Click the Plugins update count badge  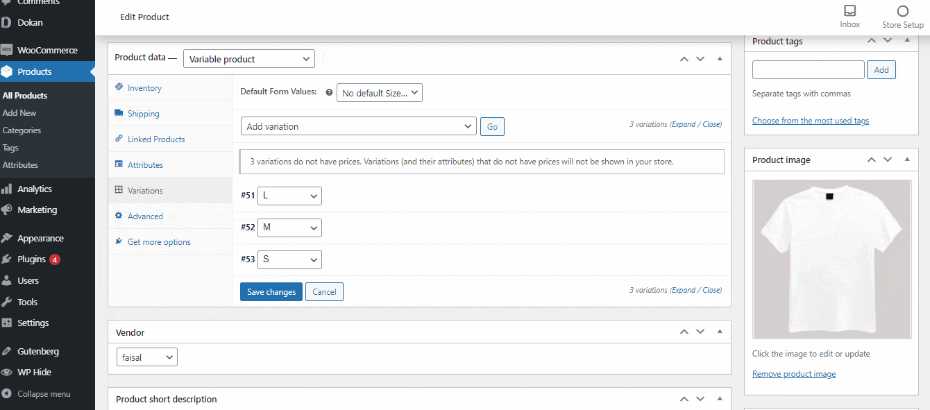(x=55, y=259)
